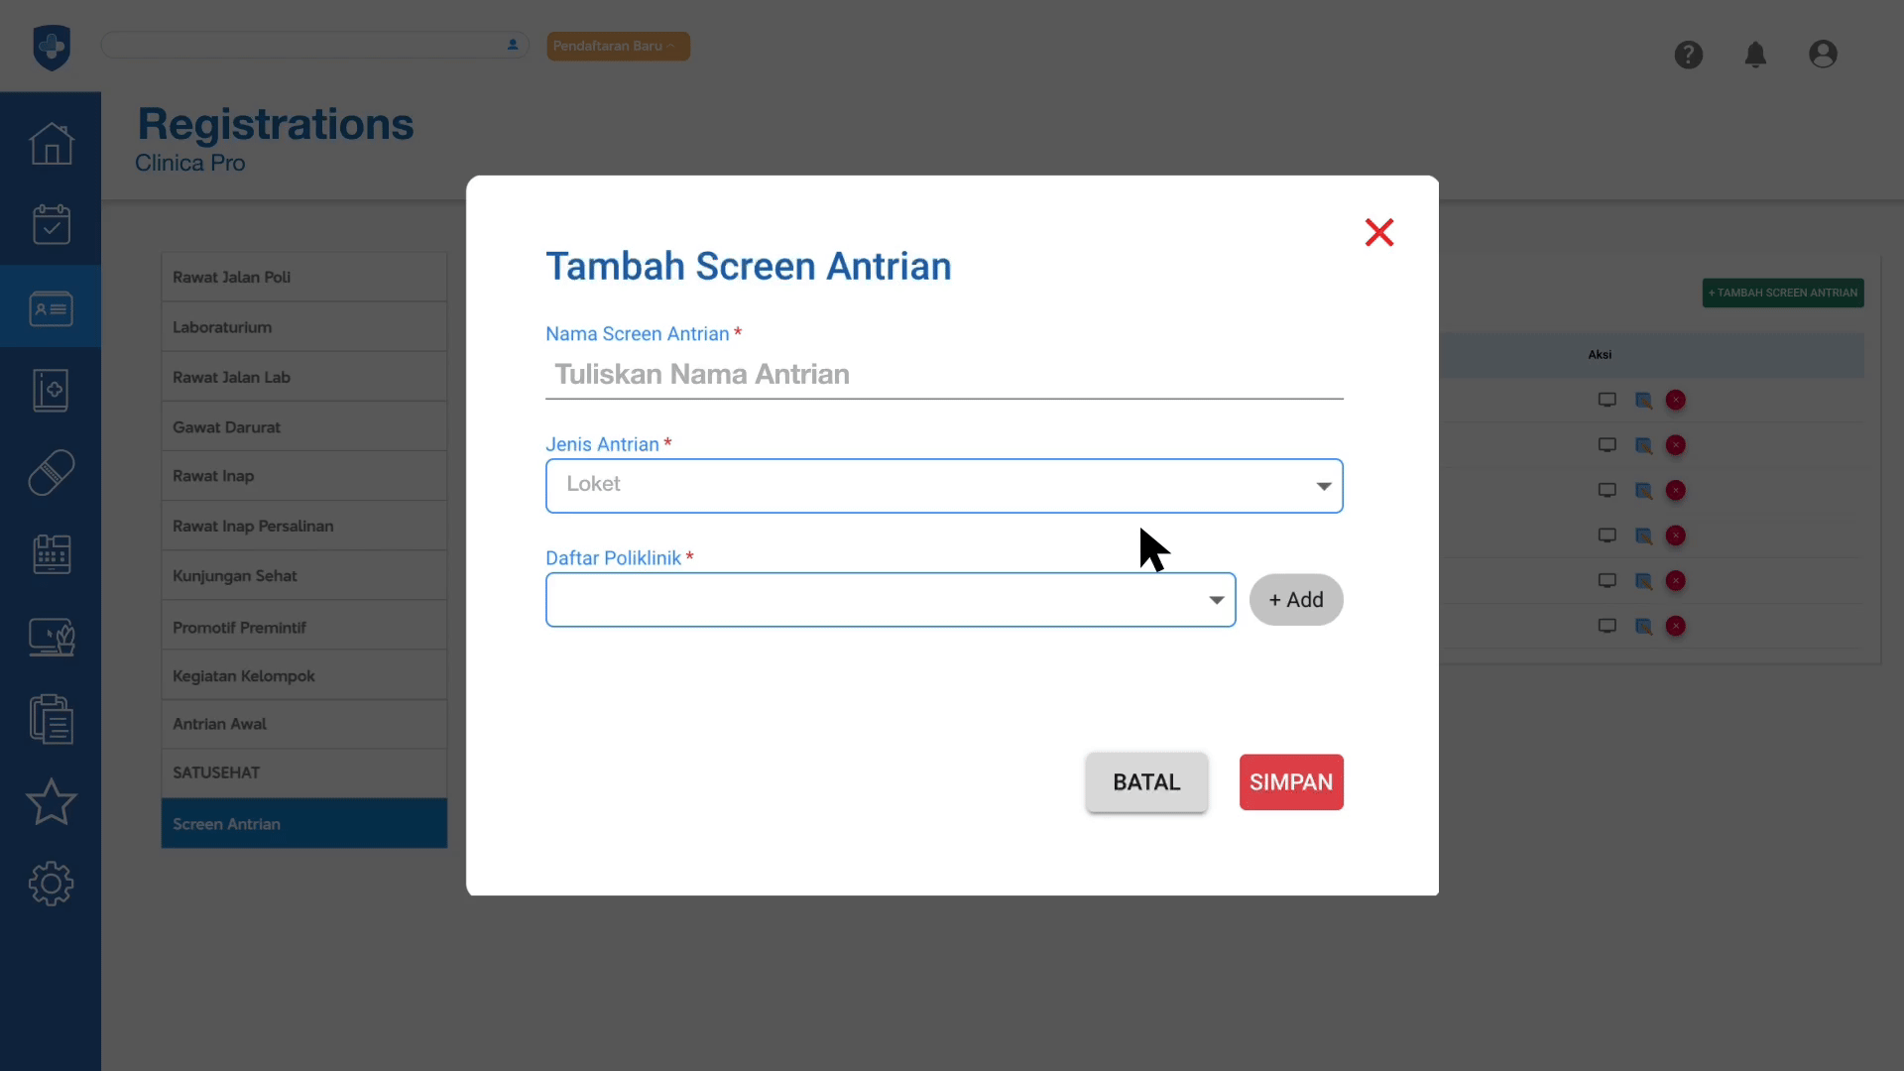Click the star icon in sidebar
1904x1071 pixels.
point(52,802)
